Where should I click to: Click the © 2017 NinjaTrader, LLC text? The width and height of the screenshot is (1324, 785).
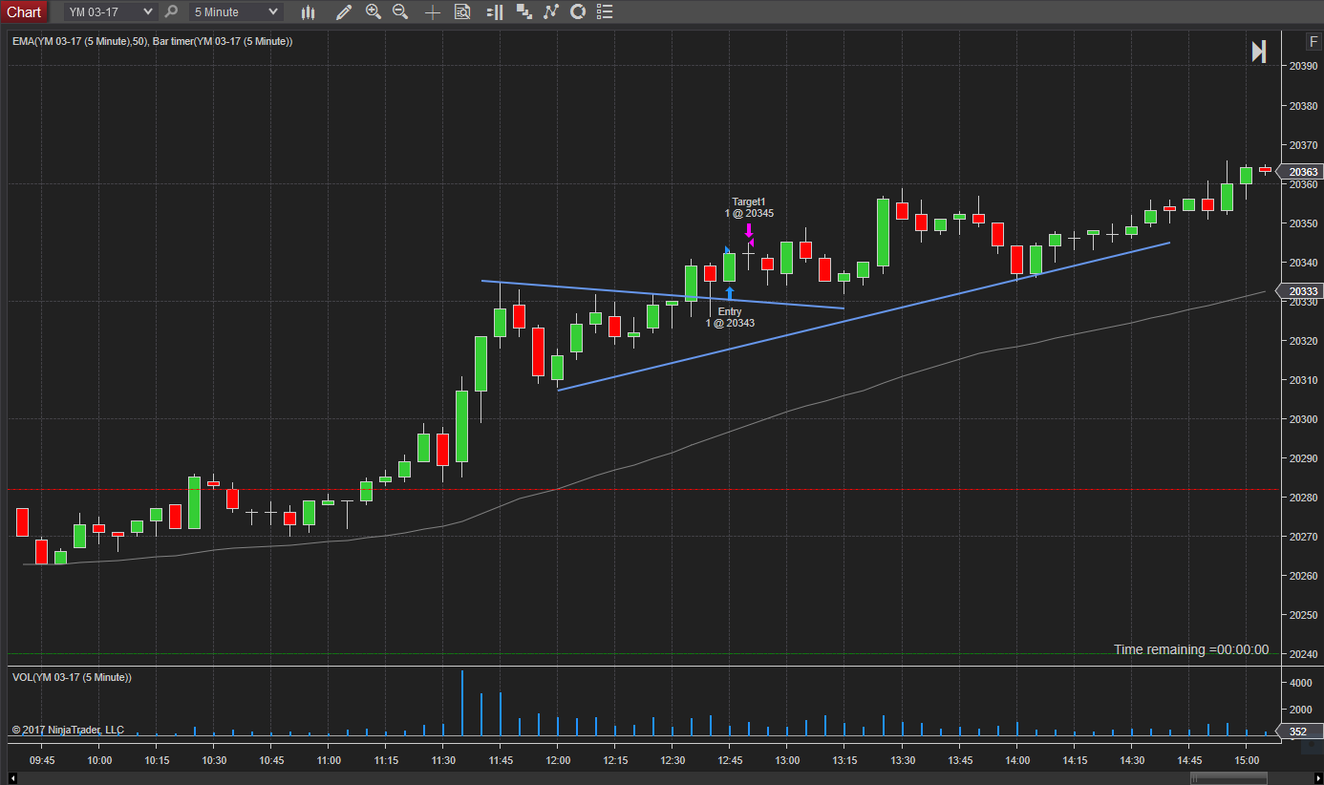point(68,730)
